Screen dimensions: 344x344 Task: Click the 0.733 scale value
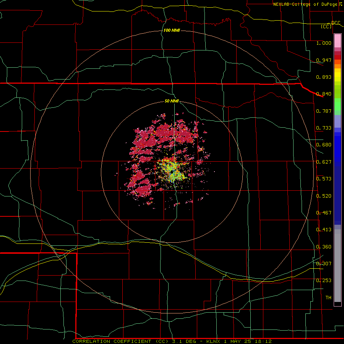coord(324,128)
